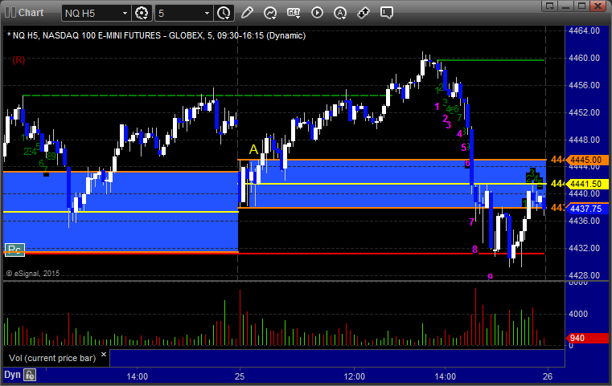Viewport: 612px width, 386px height.
Task: Click the yellow 4441.50 price label
Action: [587, 184]
